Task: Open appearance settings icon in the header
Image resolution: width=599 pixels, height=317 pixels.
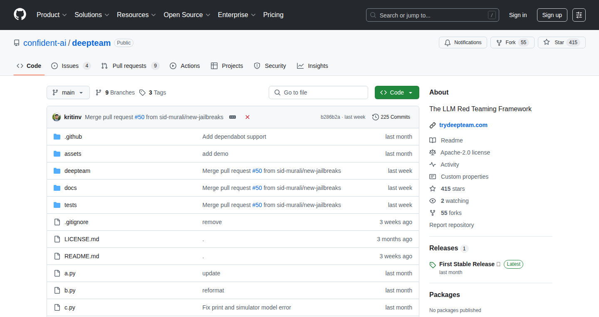Action: click(x=579, y=15)
